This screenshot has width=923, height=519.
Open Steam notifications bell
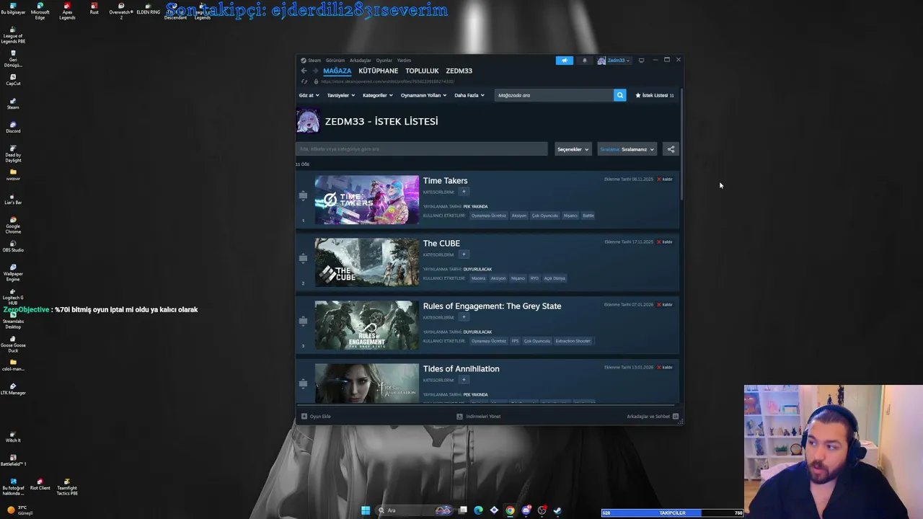click(585, 61)
